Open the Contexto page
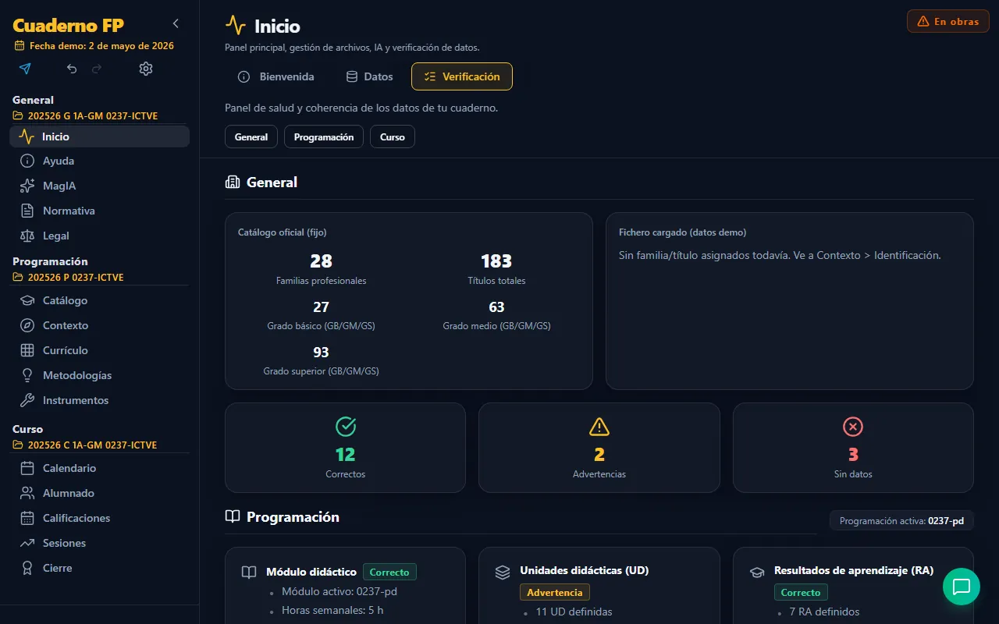Image resolution: width=999 pixels, height=624 pixels. [99, 325]
